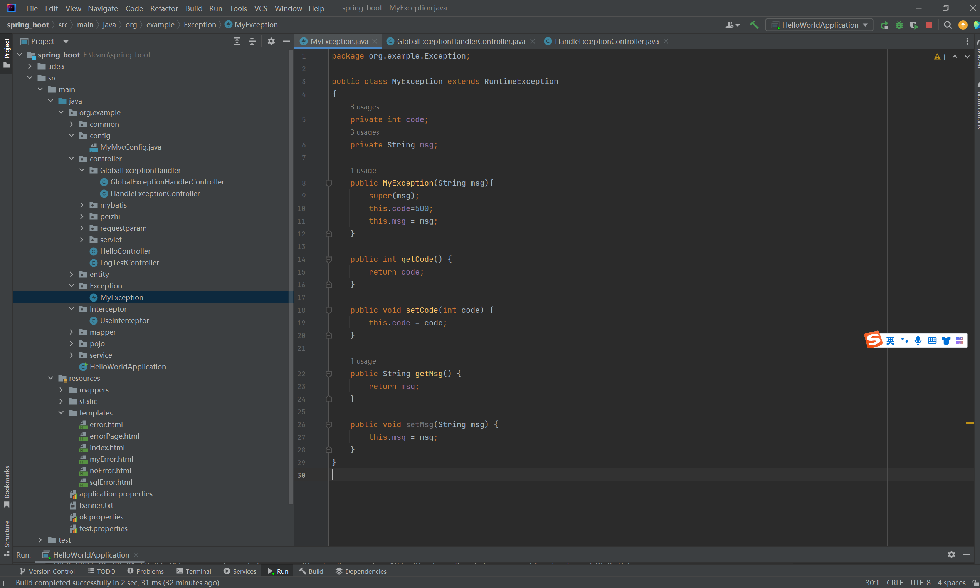Click the Run tool window settings gear
Viewport: 980px width, 588px height.
pos(951,554)
